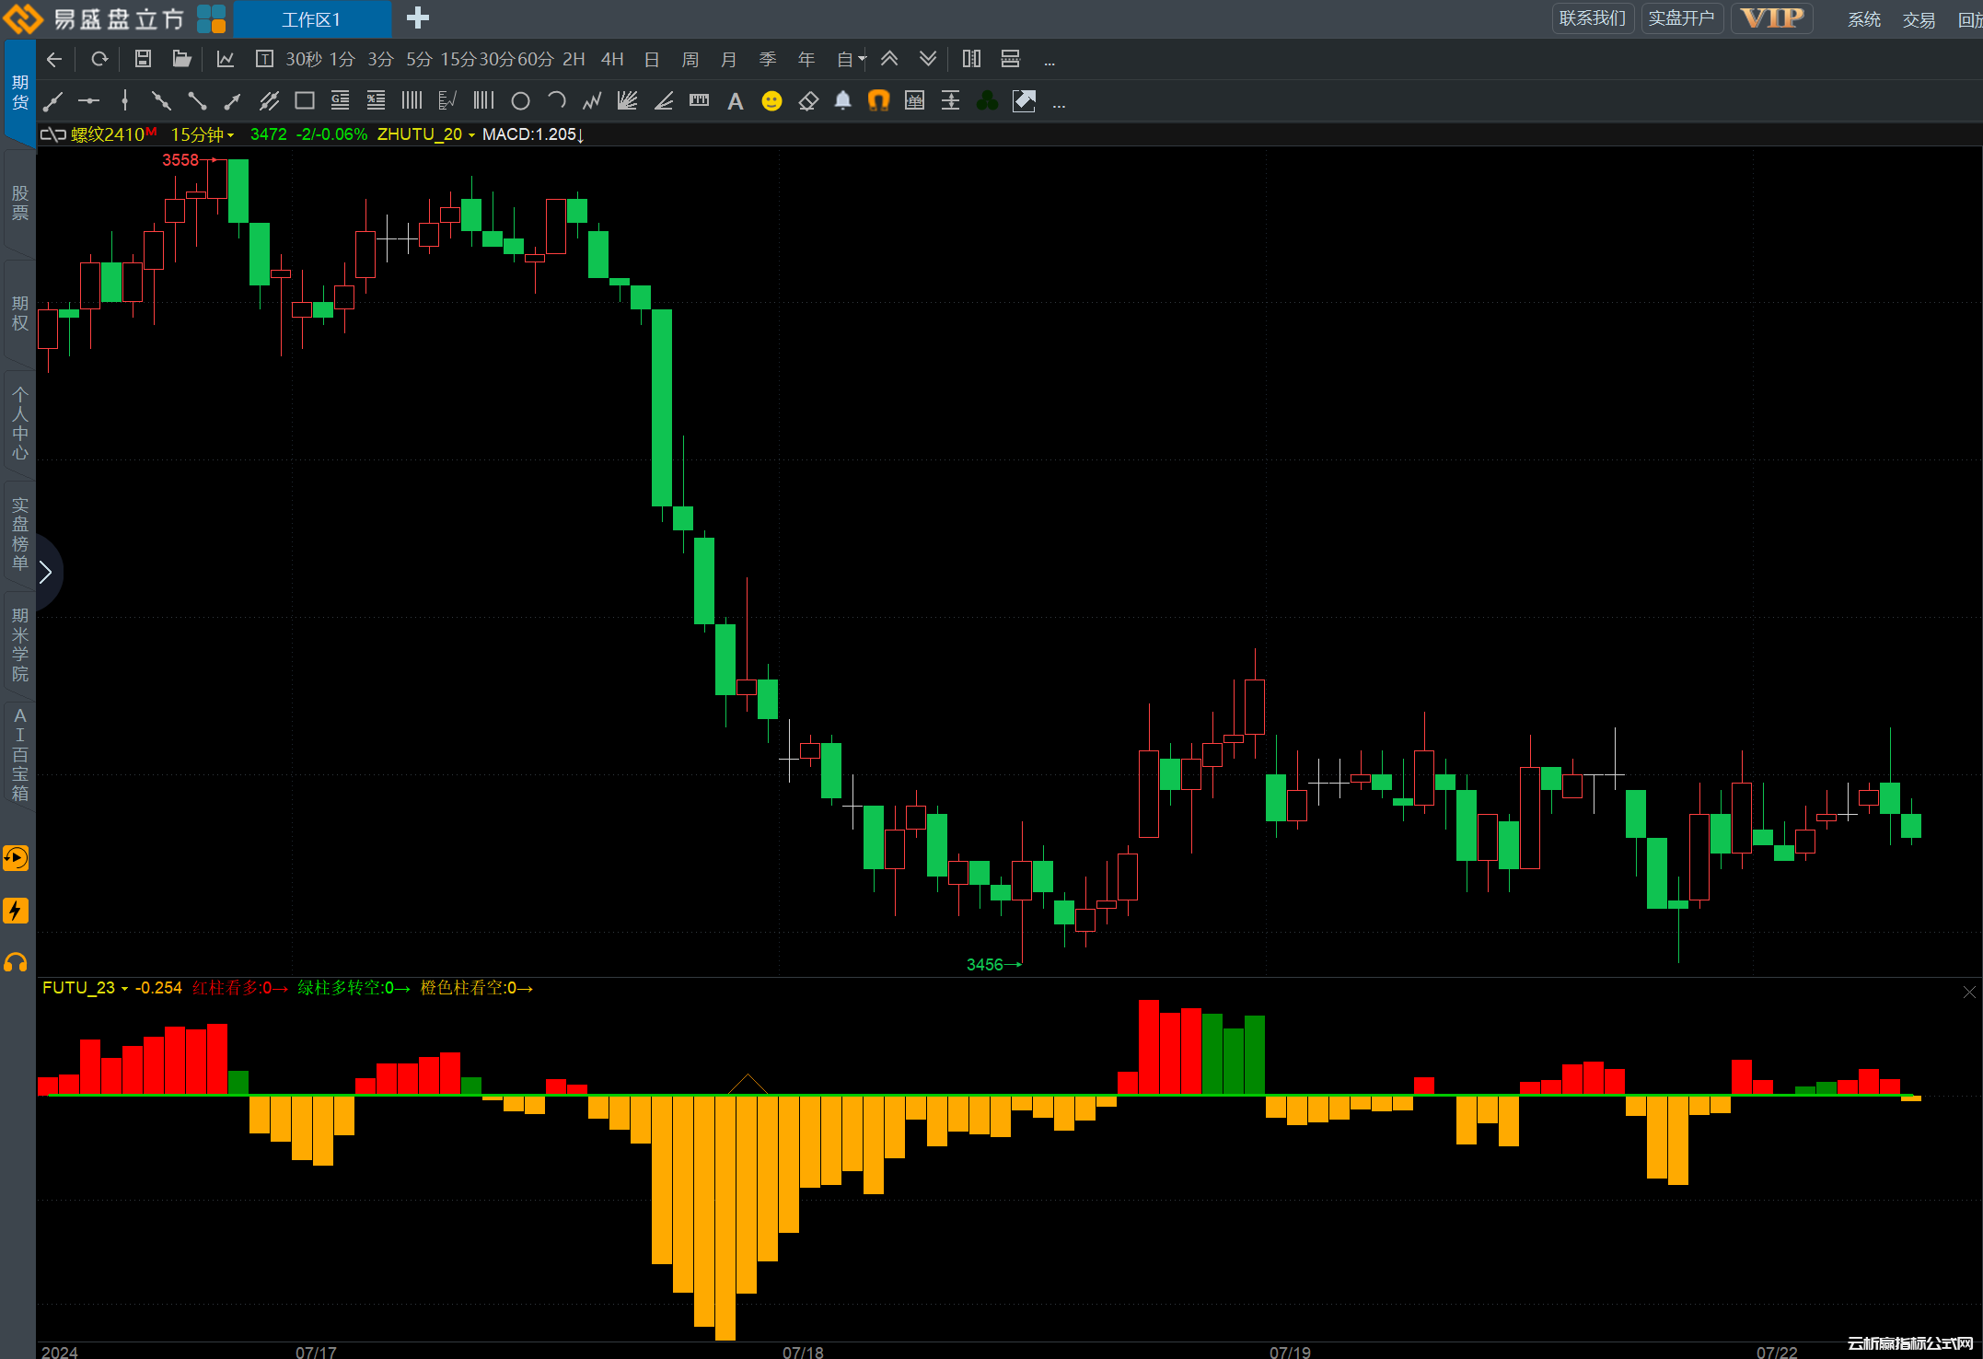Insert a smiley emoji marker
This screenshot has width=1983, height=1359.
point(771,101)
